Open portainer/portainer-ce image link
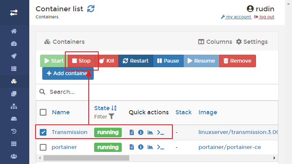The height and width of the screenshot is (164, 292). point(230,147)
